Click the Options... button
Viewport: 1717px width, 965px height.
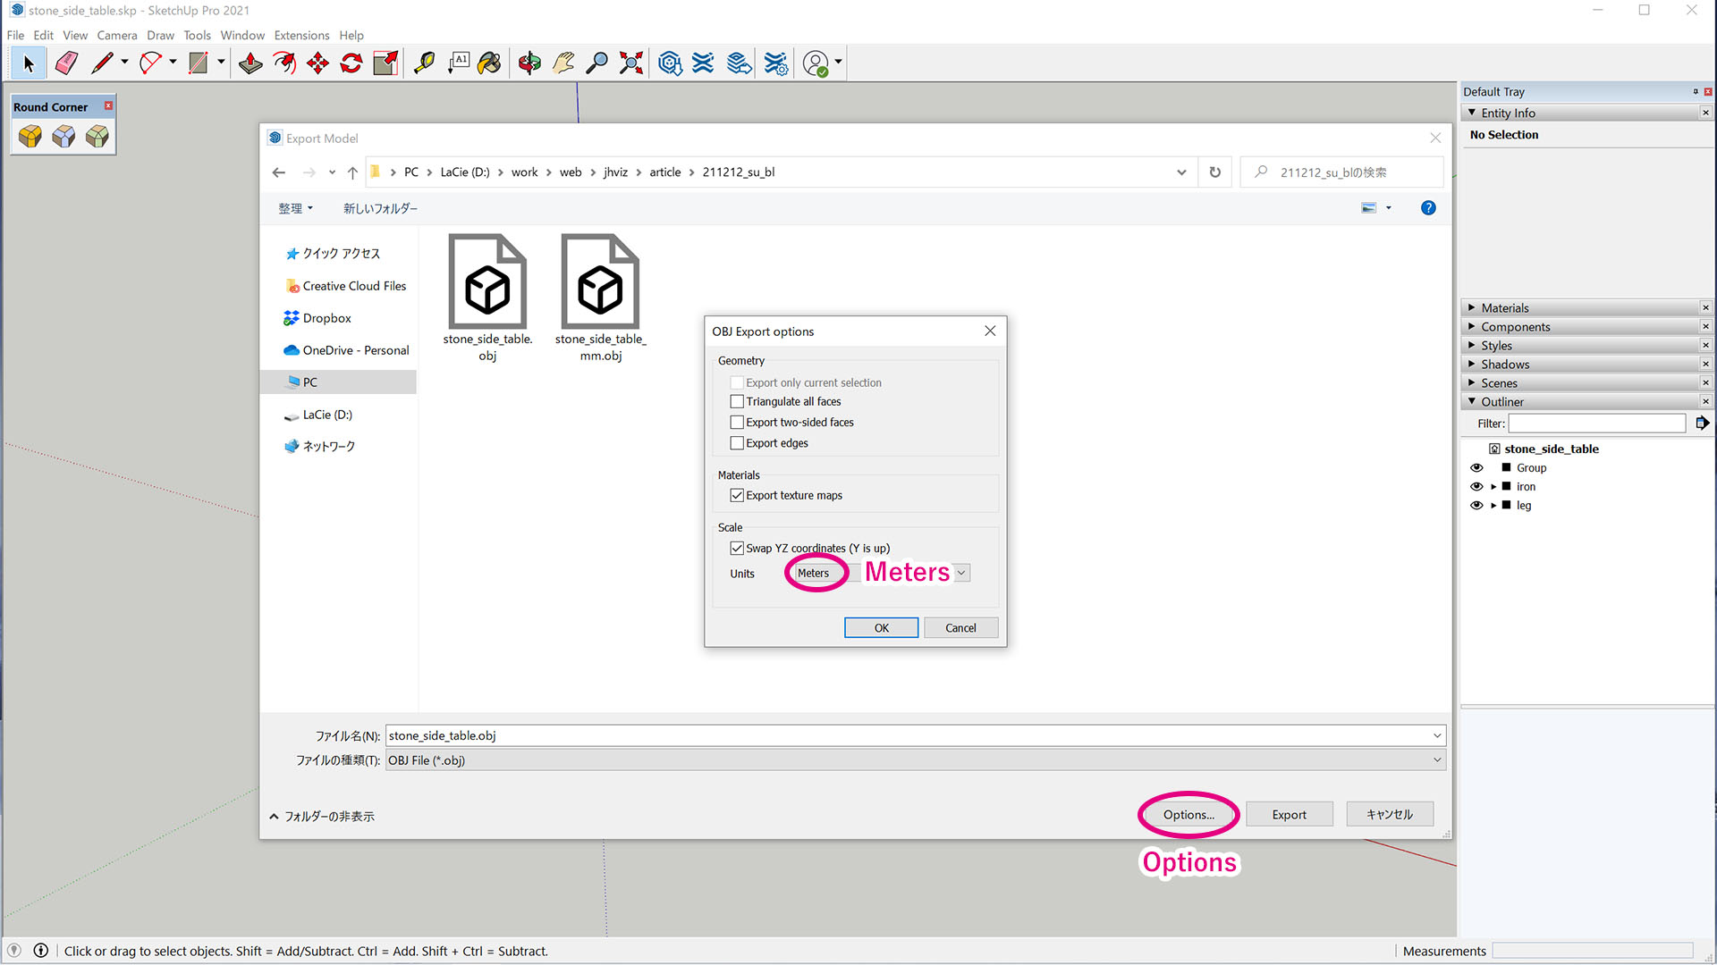click(1188, 815)
